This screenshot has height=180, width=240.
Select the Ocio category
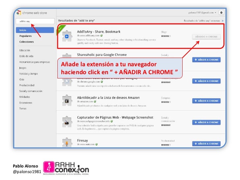click(x=22, y=79)
